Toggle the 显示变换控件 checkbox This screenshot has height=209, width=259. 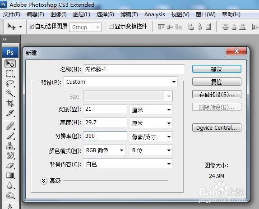tap(111, 26)
